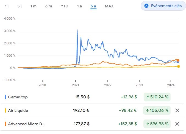Remove Advanced Micro Devices from the comparison
Screen dimensions: 186x134
(x=177, y=124)
